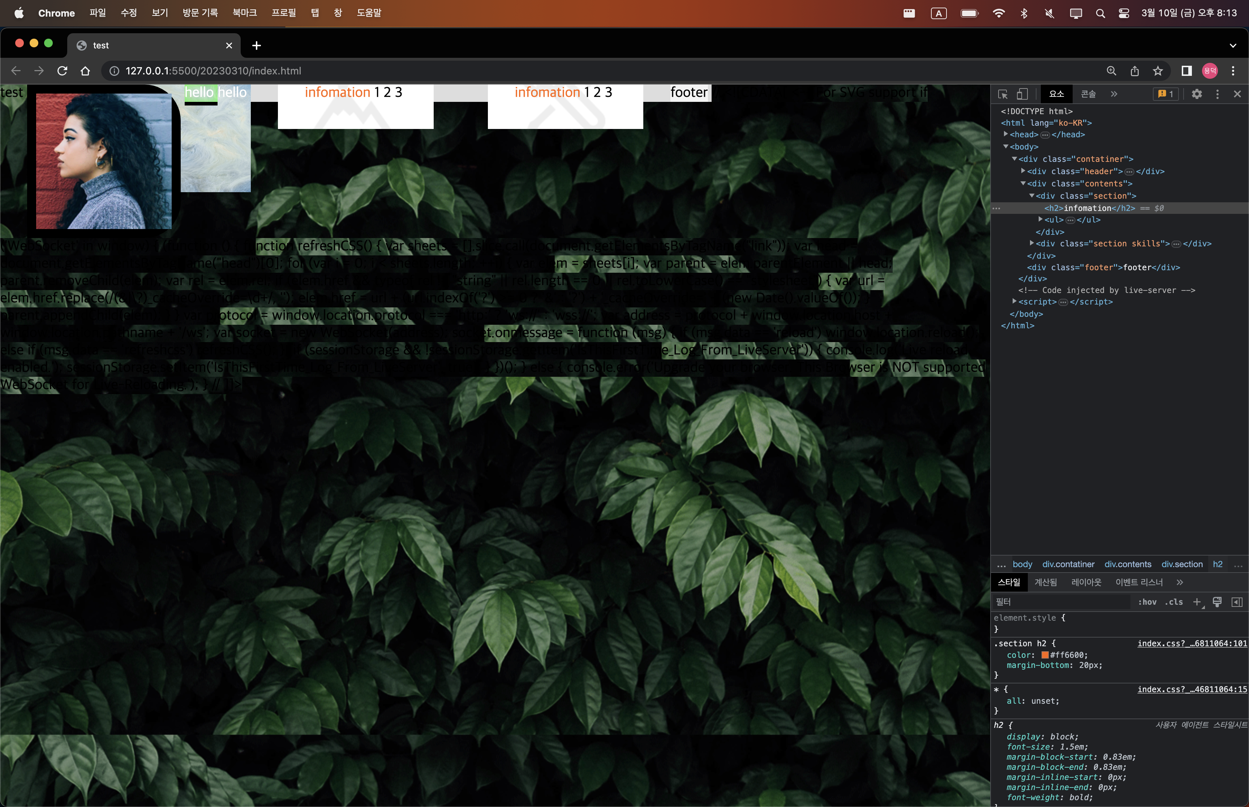1249x807 pixels.
Task: Collapse the div class section node
Action: tap(1031, 196)
